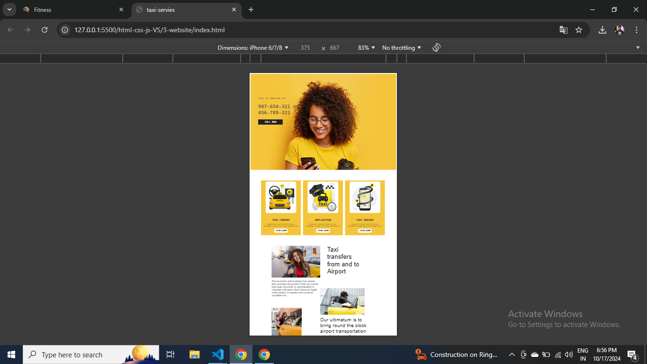The width and height of the screenshot is (647, 364).
Task: Open the Chrome downloads panel
Action: [602, 30]
